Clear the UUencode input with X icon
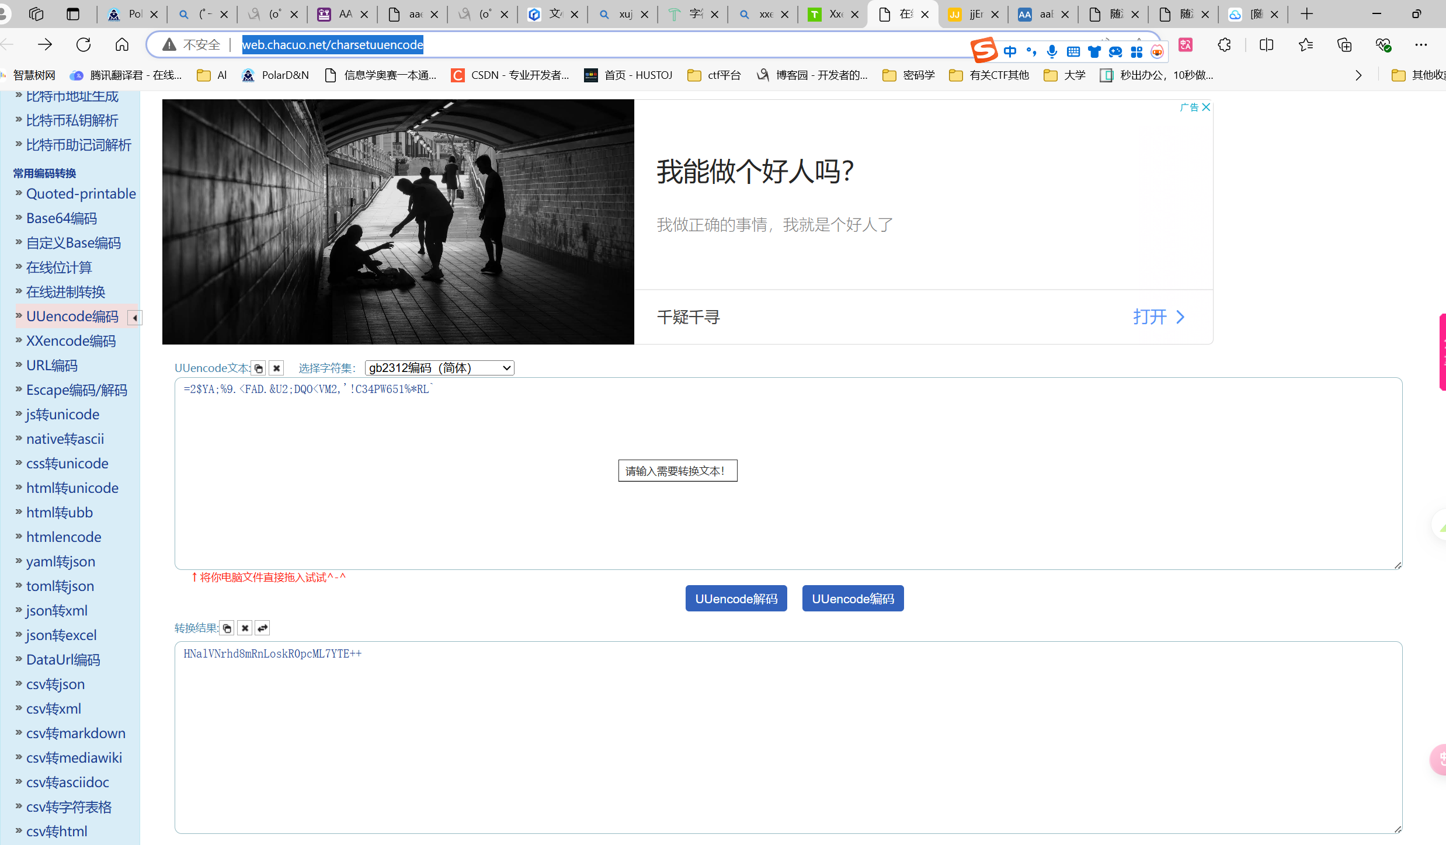 [x=276, y=368]
